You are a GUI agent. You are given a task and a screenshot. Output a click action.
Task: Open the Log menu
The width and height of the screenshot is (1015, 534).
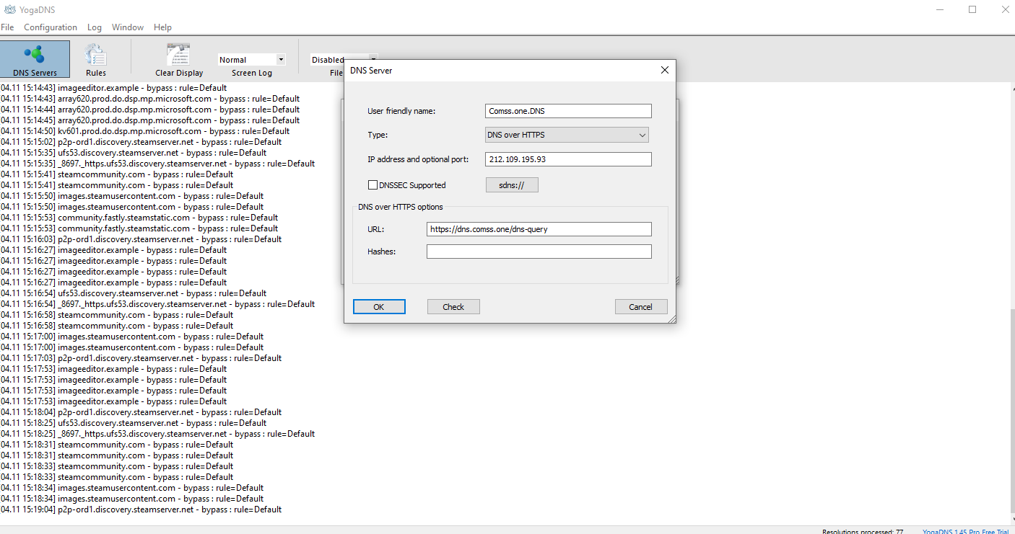pyautogui.click(x=95, y=27)
